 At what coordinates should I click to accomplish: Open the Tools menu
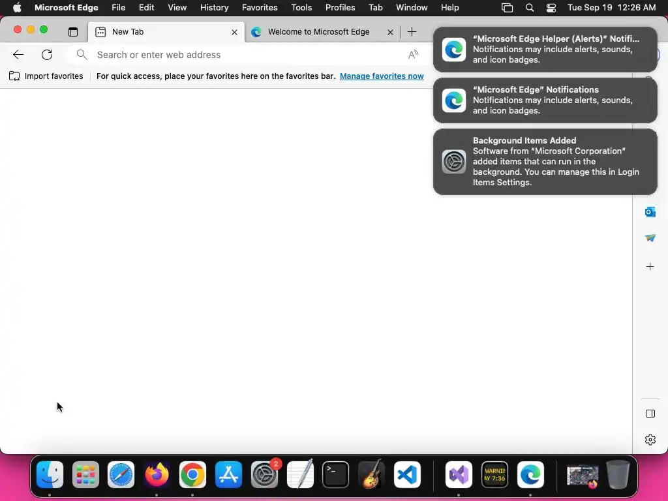click(301, 8)
